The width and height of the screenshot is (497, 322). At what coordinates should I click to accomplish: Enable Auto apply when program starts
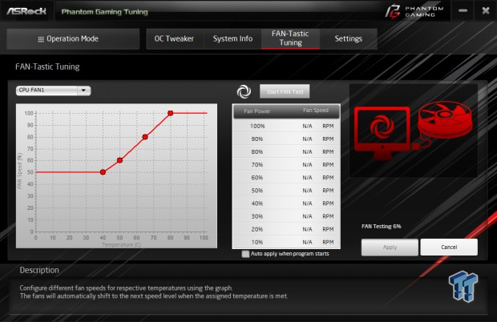[x=245, y=254]
